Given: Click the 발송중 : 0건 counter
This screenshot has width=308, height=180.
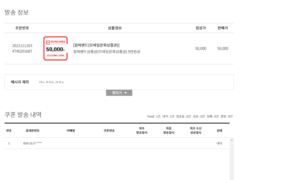Looking at the screenshot, I should click(184, 117).
